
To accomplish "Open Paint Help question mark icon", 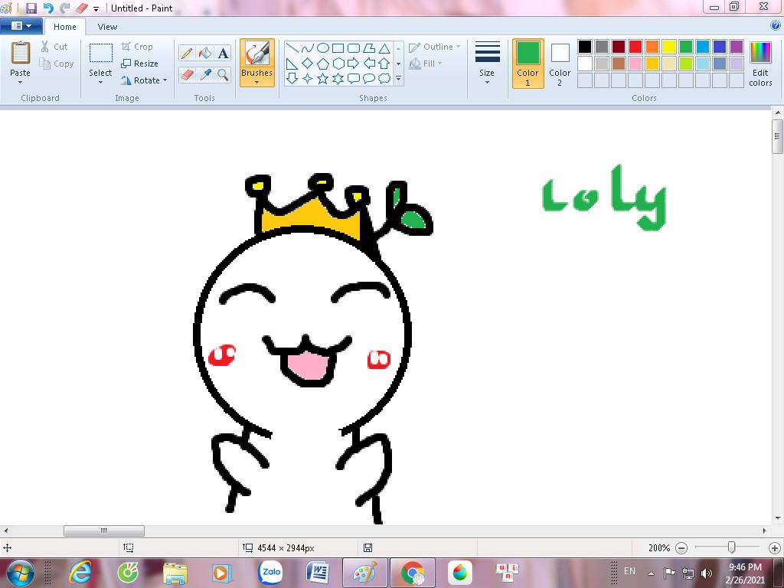I will click(x=776, y=26).
